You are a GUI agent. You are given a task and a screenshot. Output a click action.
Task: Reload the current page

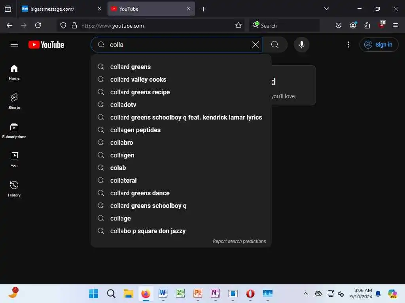(x=38, y=25)
